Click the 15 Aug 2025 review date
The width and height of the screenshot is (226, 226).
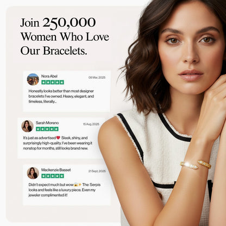(91, 124)
